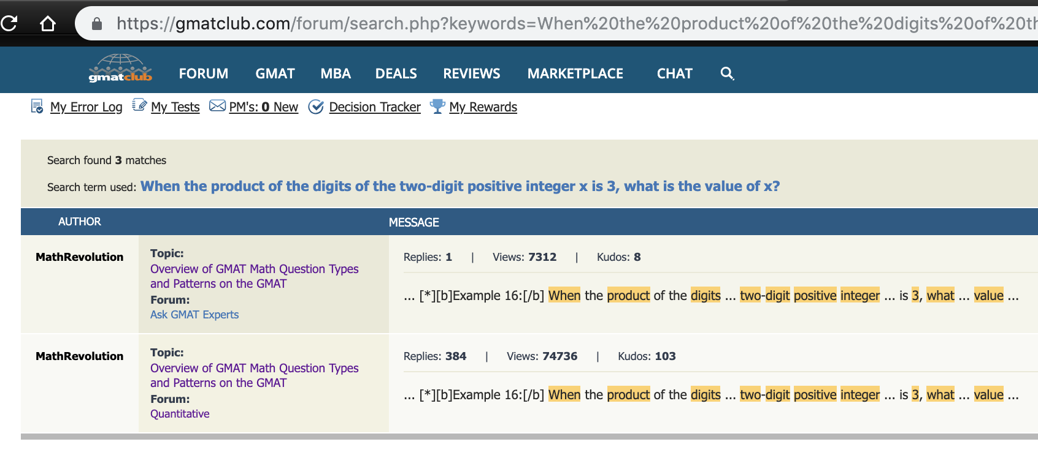This screenshot has width=1038, height=458.
Task: Open the REVIEWS menu
Action: point(472,73)
